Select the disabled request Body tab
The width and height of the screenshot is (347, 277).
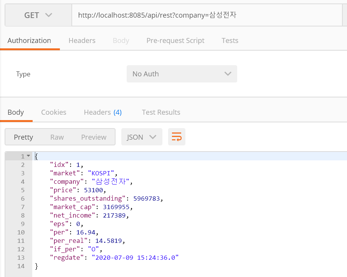121,41
